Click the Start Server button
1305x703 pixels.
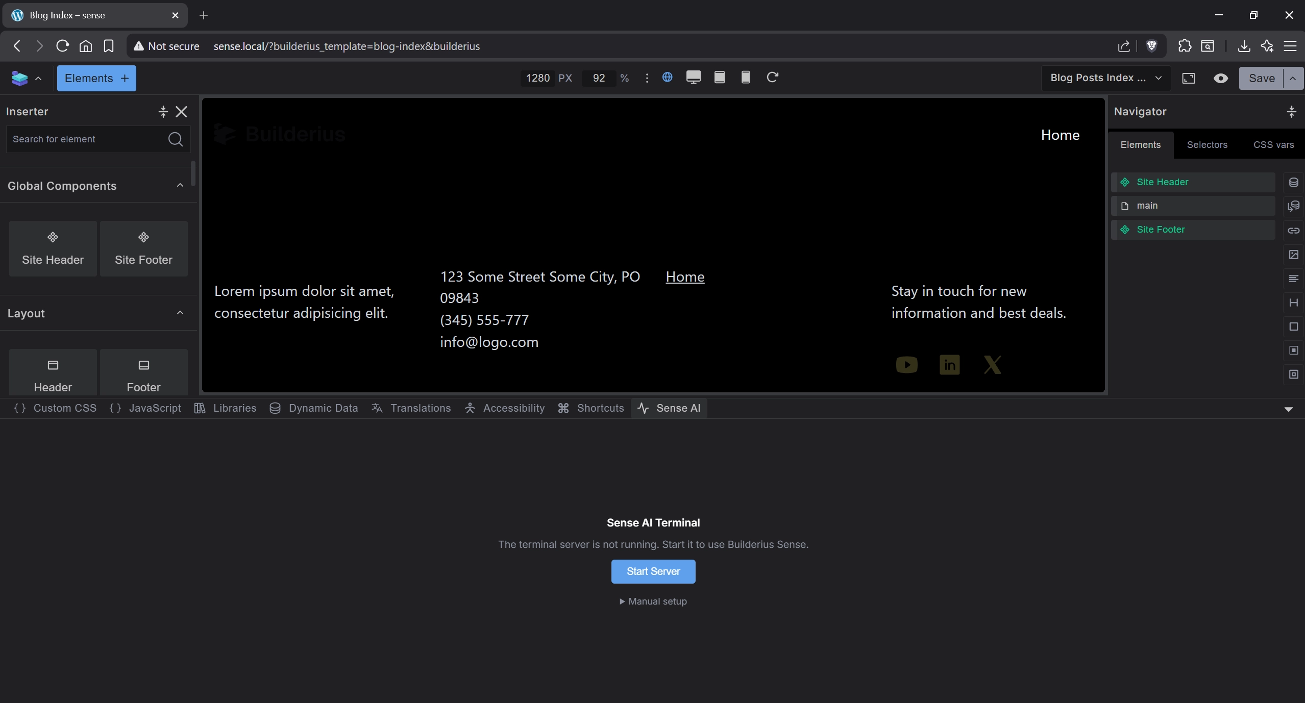[x=653, y=571]
